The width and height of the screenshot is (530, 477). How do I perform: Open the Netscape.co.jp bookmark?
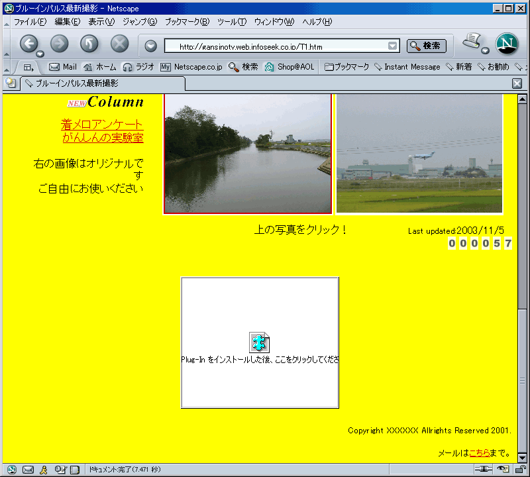[191, 67]
